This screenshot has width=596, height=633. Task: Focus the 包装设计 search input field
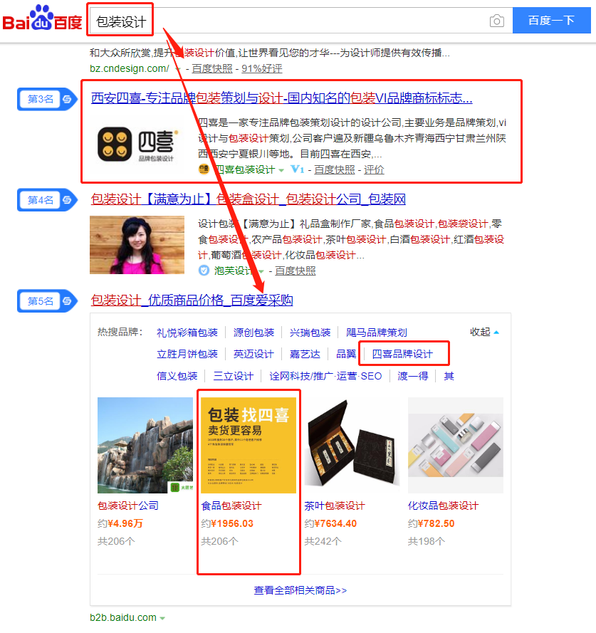click(x=299, y=21)
